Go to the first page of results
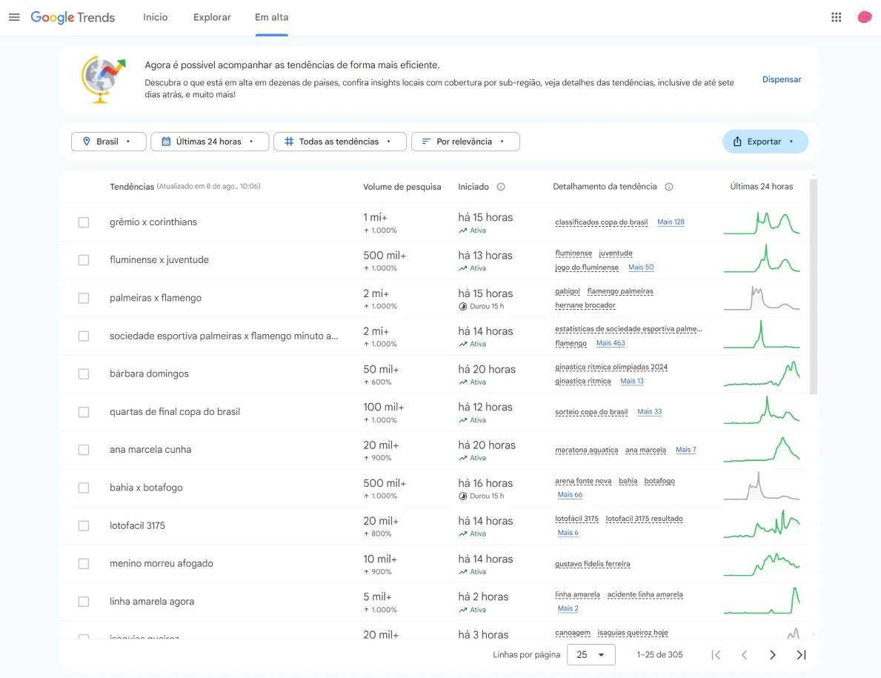 (716, 655)
